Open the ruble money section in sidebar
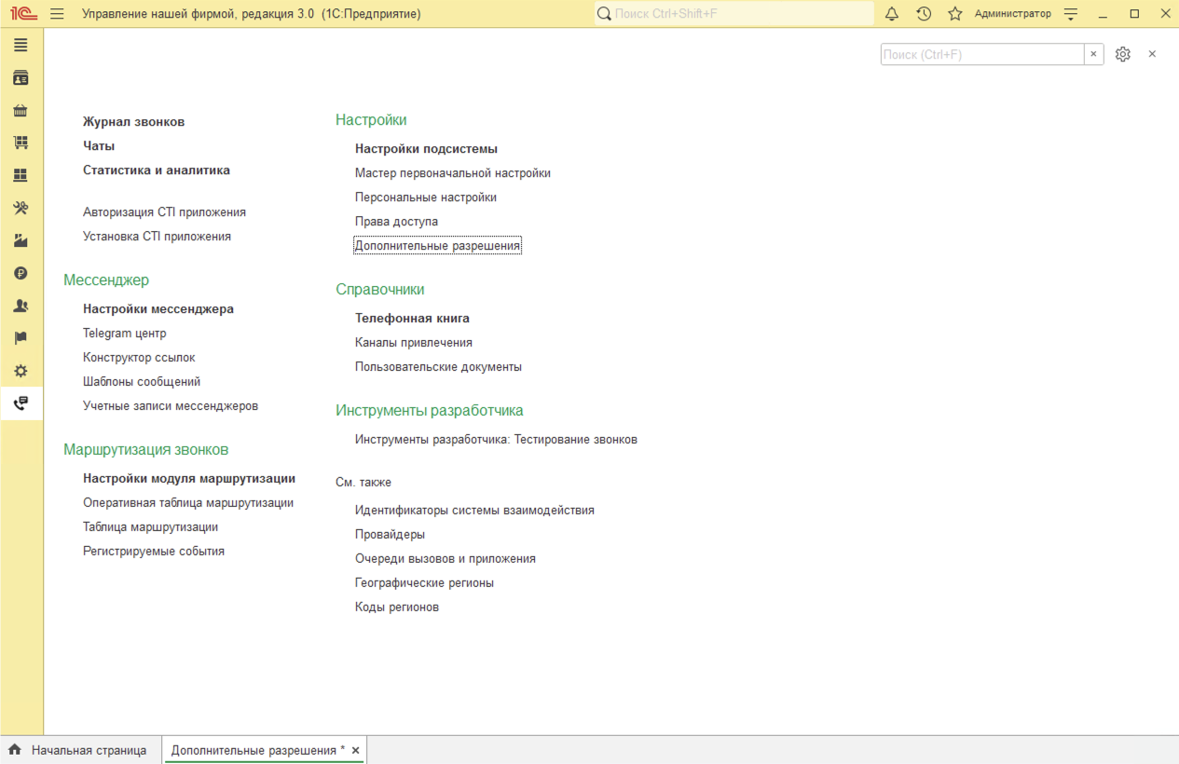 (x=21, y=273)
